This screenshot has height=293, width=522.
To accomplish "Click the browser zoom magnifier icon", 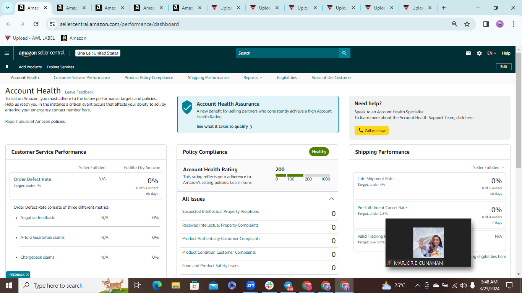I will pos(455,24).
